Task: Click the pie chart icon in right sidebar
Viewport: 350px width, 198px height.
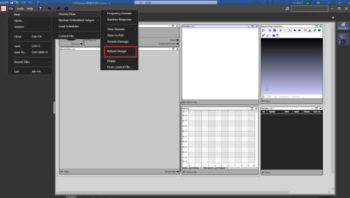Action: pyautogui.click(x=343, y=41)
